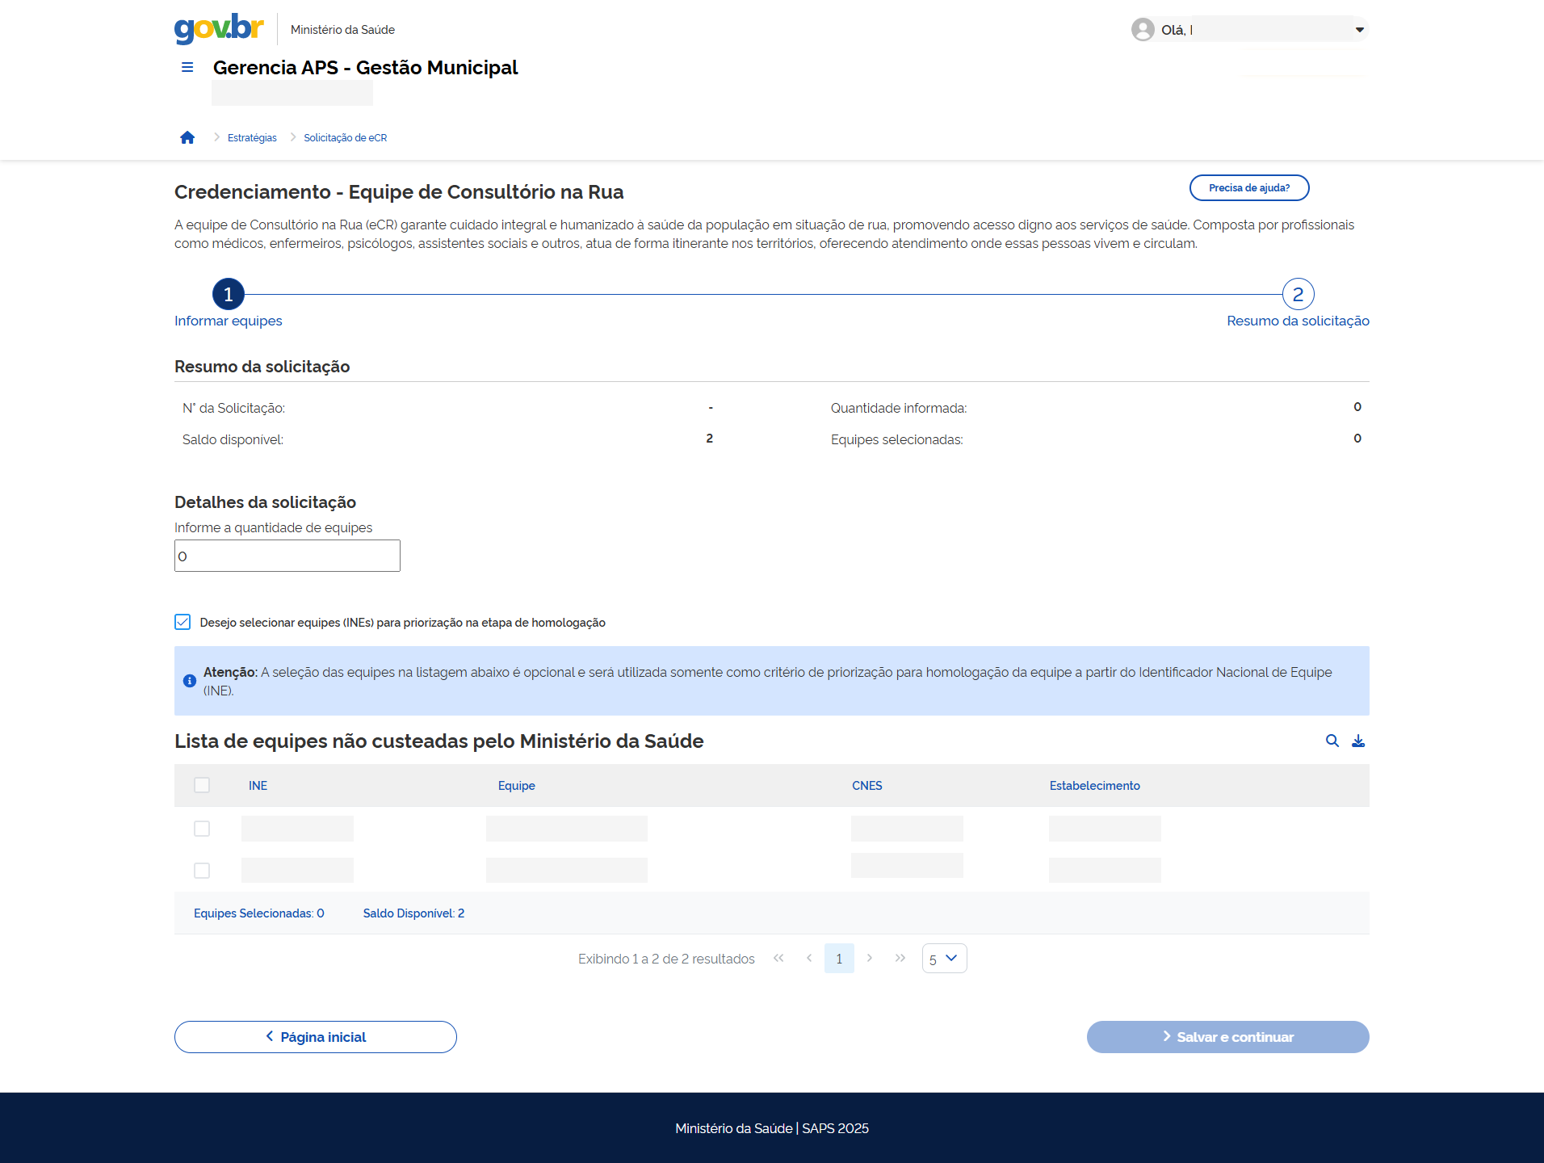Screen dimensions: 1544x1163
Task: Open the results-per-page dropdown
Action: click(x=944, y=959)
